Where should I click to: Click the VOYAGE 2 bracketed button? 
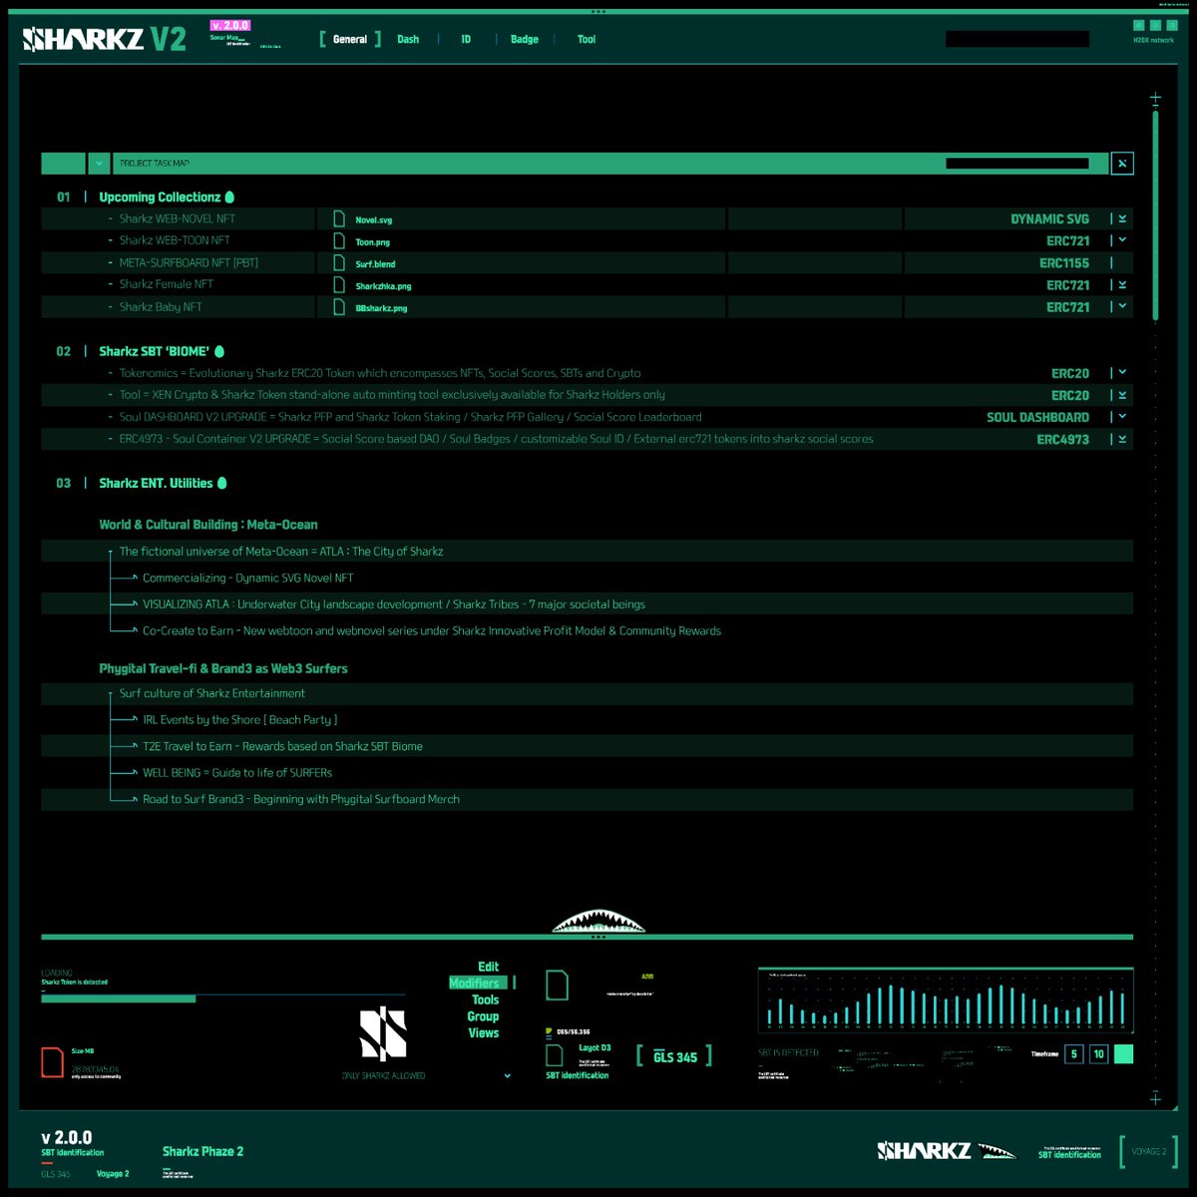coord(1149,1151)
